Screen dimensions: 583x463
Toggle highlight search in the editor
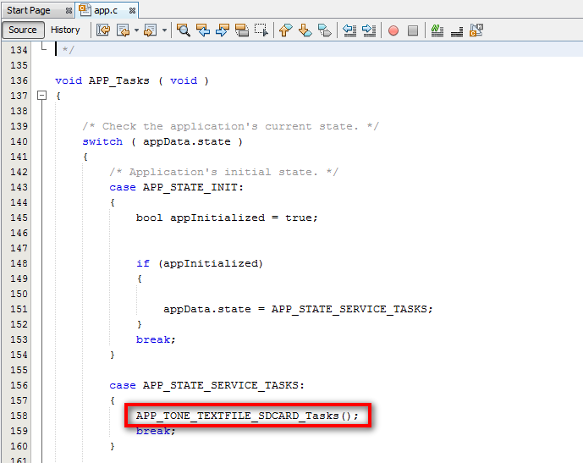242,30
